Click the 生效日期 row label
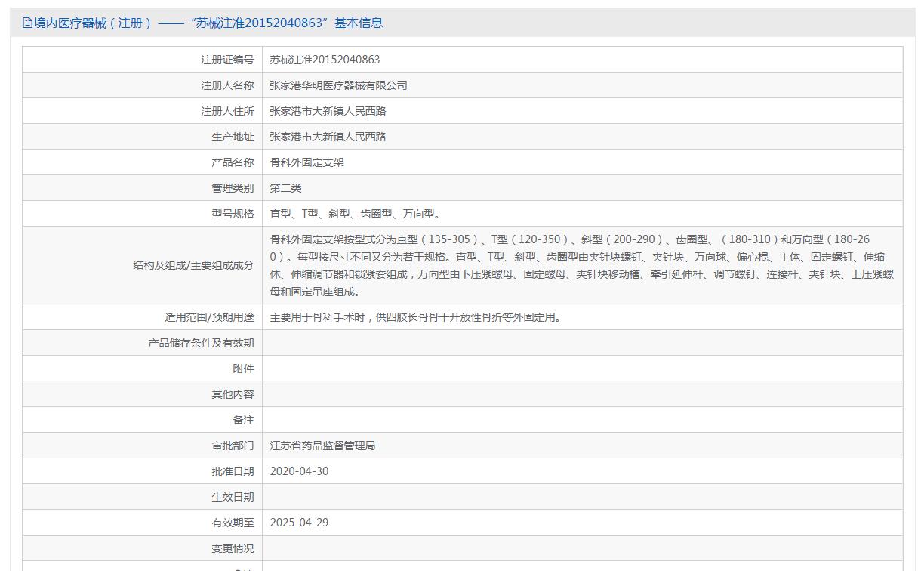The width and height of the screenshot is (921, 571). click(x=233, y=497)
